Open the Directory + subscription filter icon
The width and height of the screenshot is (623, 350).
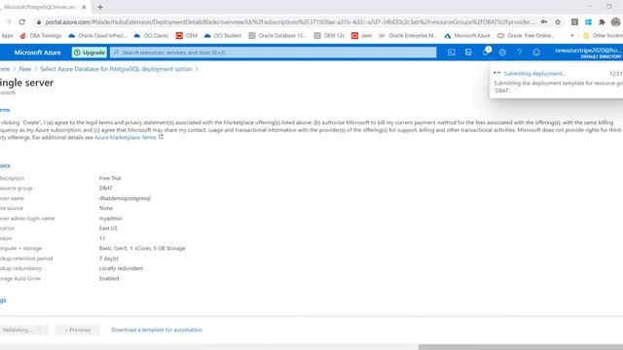click(468, 52)
